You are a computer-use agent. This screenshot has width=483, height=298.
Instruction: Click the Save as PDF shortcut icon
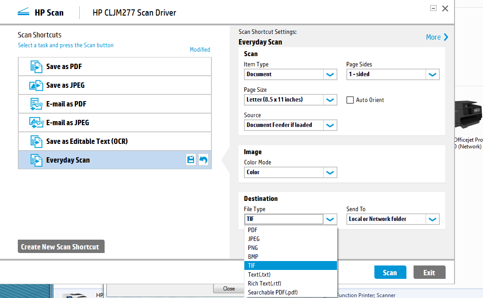point(36,66)
